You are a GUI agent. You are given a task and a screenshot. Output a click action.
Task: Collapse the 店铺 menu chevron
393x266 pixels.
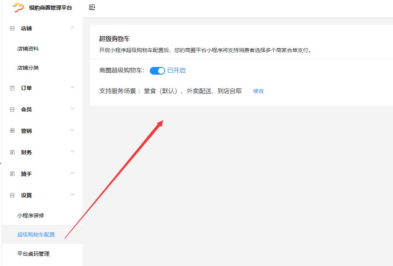pos(72,28)
